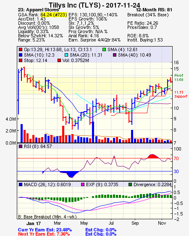189x236 pixels.
Task: Click the '23: Apparel Stores' industry label
Action: pos(38,10)
